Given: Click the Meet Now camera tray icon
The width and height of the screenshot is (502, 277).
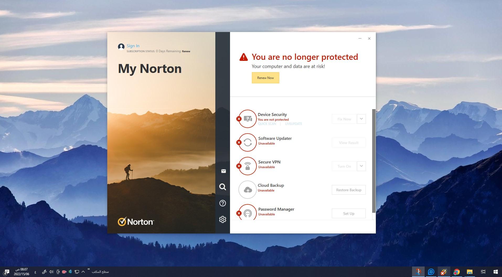Looking at the screenshot, I should coord(58,272).
